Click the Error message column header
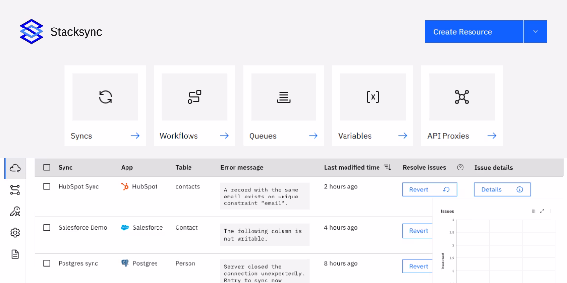This screenshot has width=567, height=283. click(242, 168)
